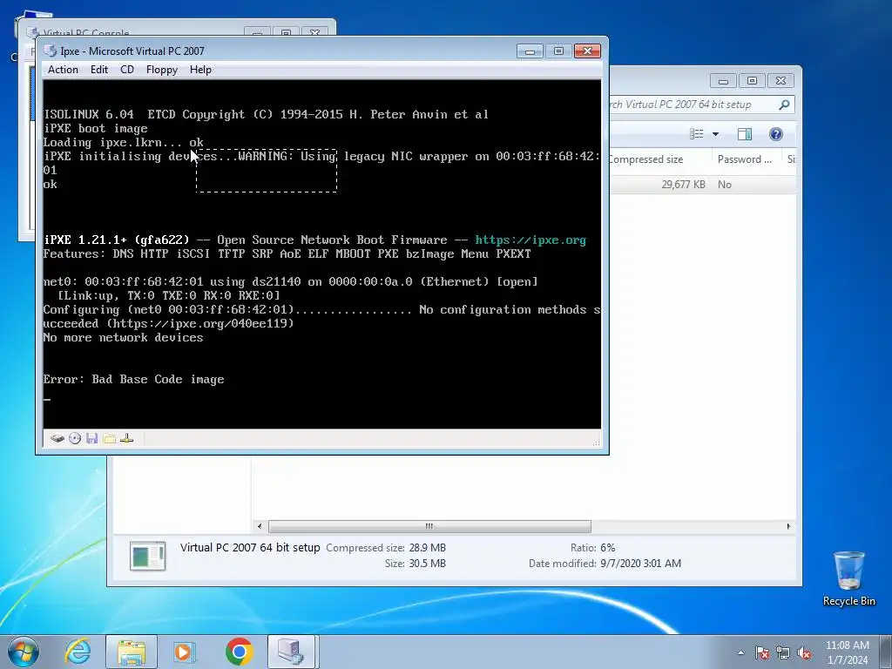Launch Google Chrome from taskbar
Viewport: 892px width, 669px height.
(239, 652)
